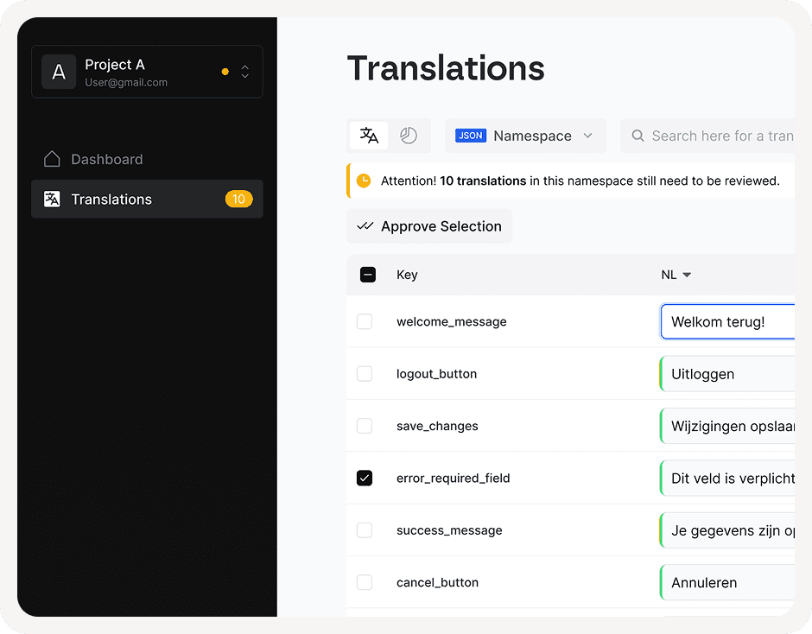Image resolution: width=812 pixels, height=634 pixels.
Task: Check the welcome_message row checkbox
Action: click(365, 321)
